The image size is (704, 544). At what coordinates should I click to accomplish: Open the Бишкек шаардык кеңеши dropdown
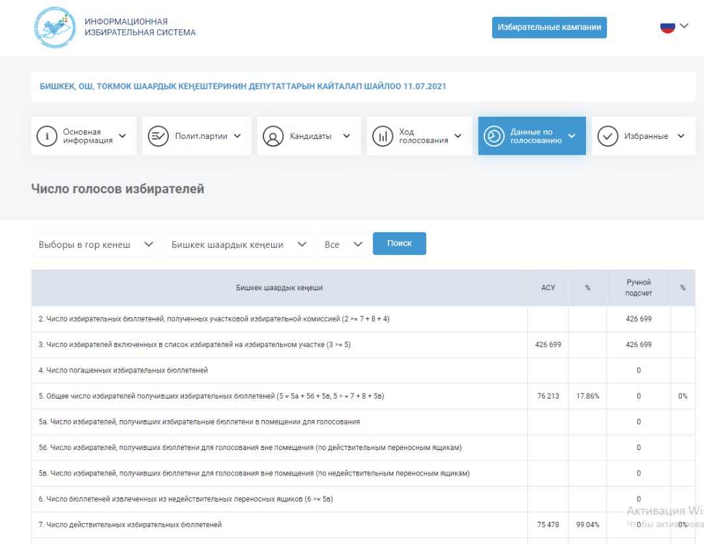click(x=238, y=245)
